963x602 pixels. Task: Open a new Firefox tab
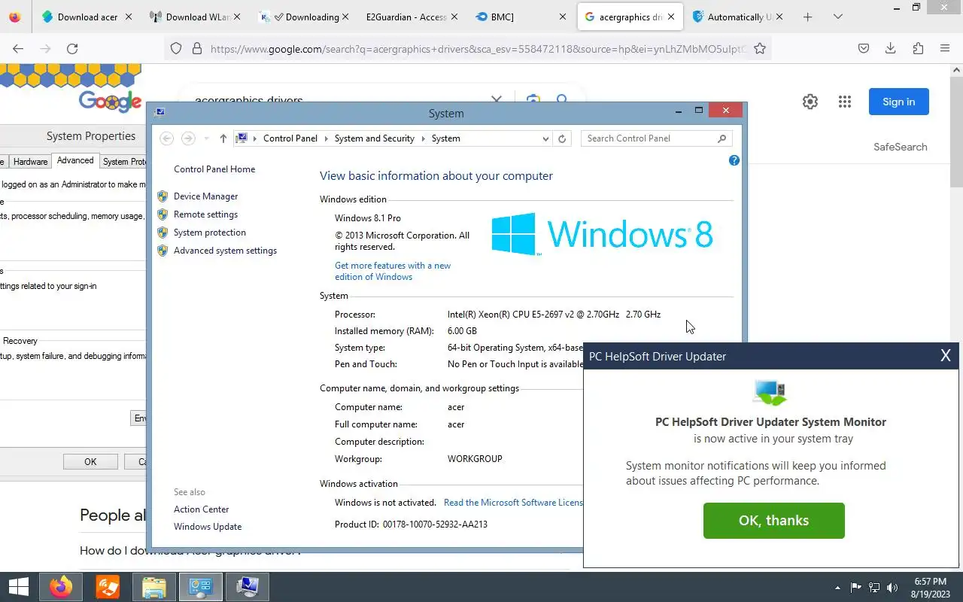807,17
